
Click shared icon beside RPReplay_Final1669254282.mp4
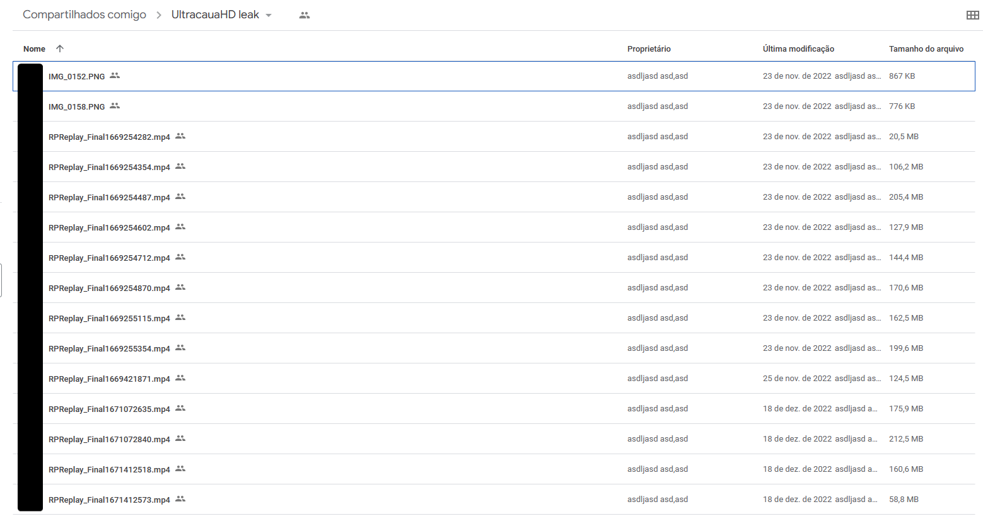coord(180,136)
